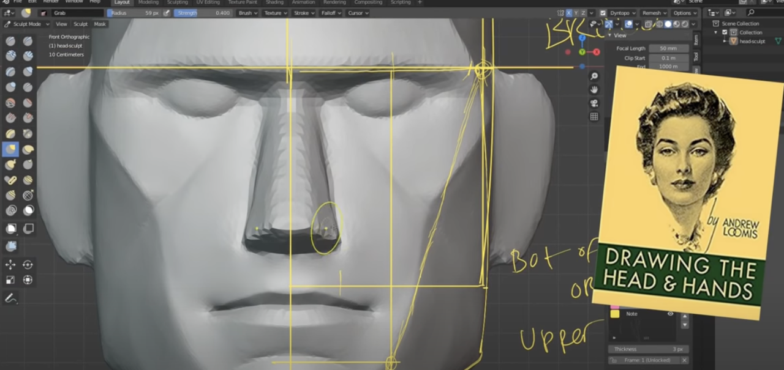Switch to the Smooth brush
Viewport: 784px width, 370px height.
click(x=10, y=103)
